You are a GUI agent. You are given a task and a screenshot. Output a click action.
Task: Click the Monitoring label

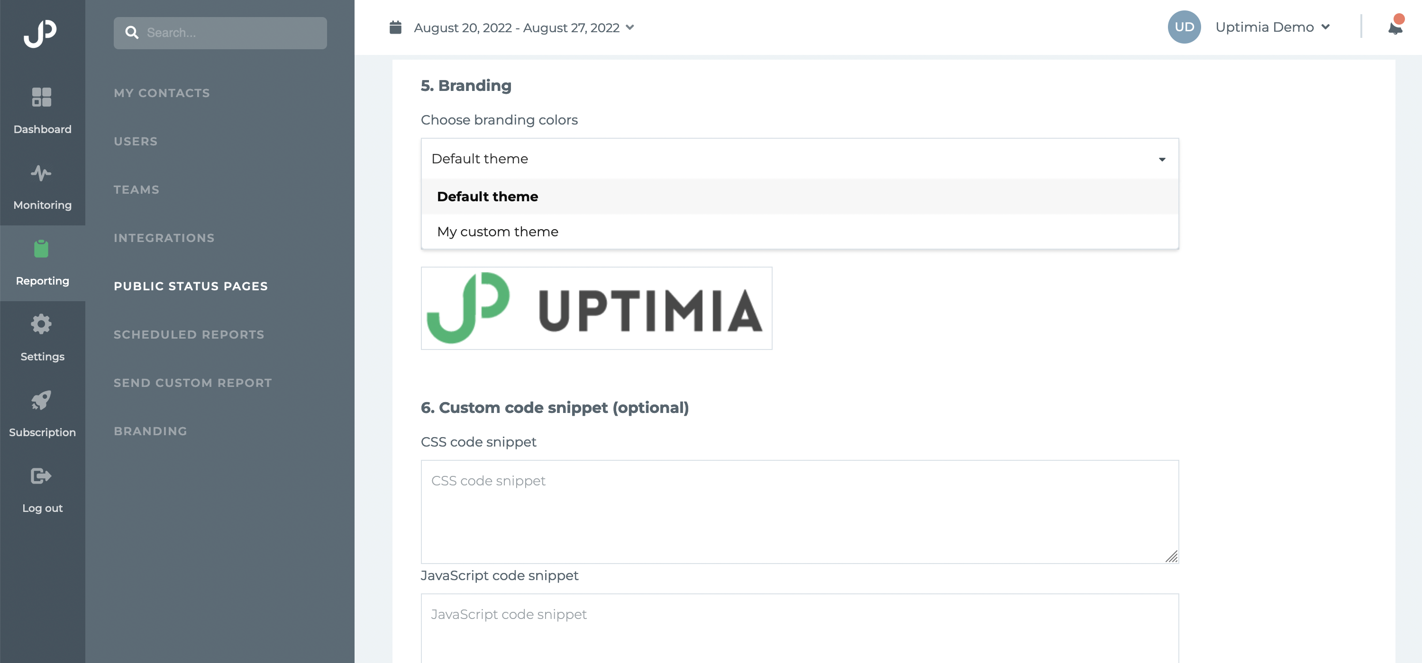coord(43,205)
